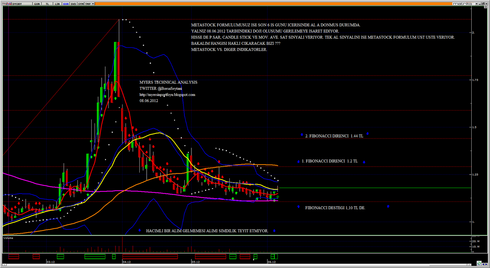Screen dimensions: 490x268
Task: Click the blue down arrow right of 'TEYIT ETMIYOR.'
Action: [x=274, y=231]
